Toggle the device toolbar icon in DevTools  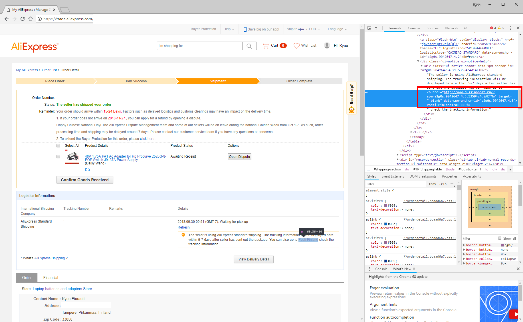[x=377, y=28]
